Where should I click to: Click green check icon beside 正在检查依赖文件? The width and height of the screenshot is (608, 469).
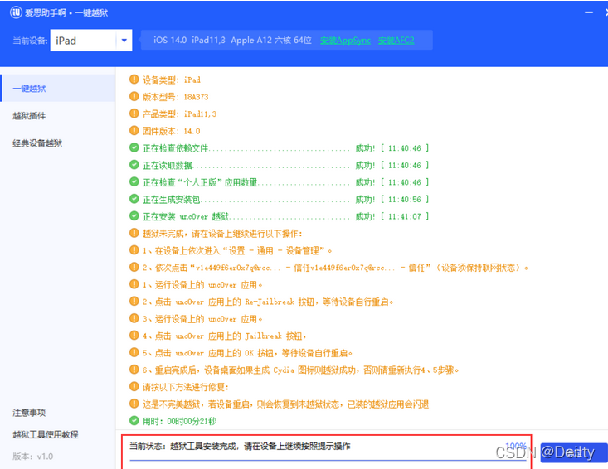click(134, 147)
